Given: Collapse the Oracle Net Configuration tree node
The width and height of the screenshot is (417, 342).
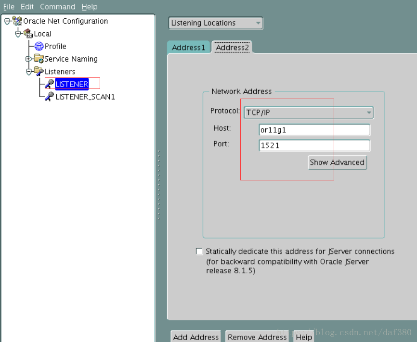Looking at the screenshot, I should click(x=7, y=21).
